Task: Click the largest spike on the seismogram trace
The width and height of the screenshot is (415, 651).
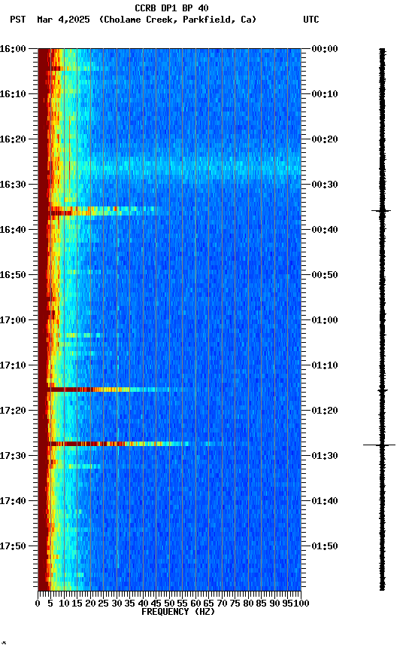Action: coord(380,445)
